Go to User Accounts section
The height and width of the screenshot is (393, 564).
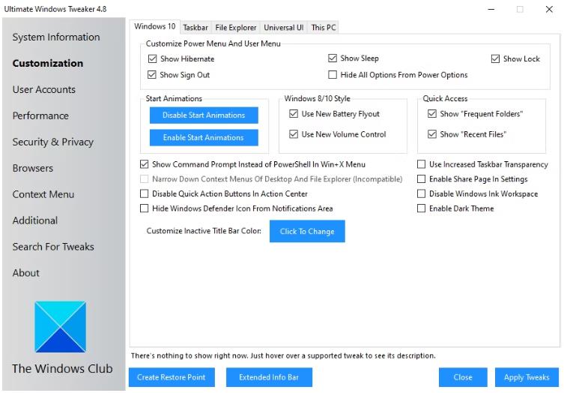click(x=44, y=90)
